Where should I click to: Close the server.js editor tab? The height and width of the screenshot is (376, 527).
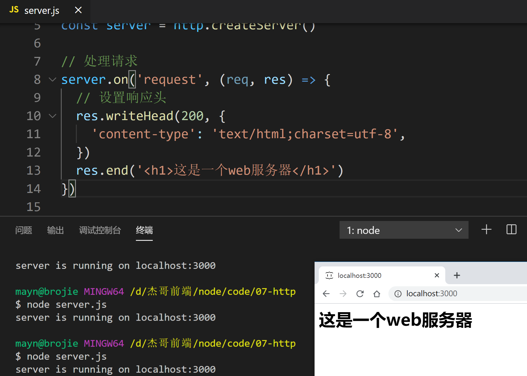[x=78, y=10]
